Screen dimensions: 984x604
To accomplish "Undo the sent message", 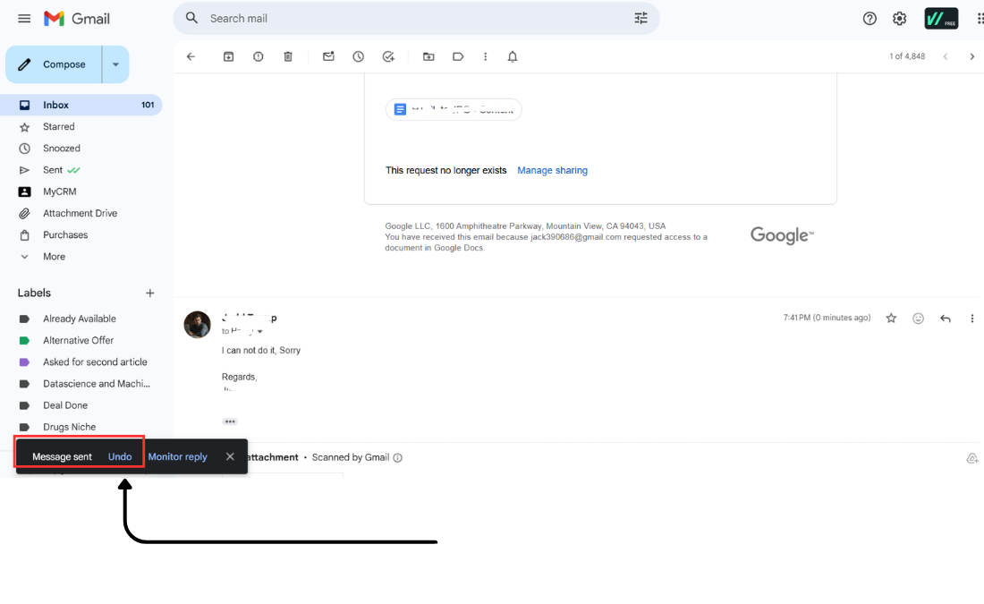I will [x=120, y=455].
